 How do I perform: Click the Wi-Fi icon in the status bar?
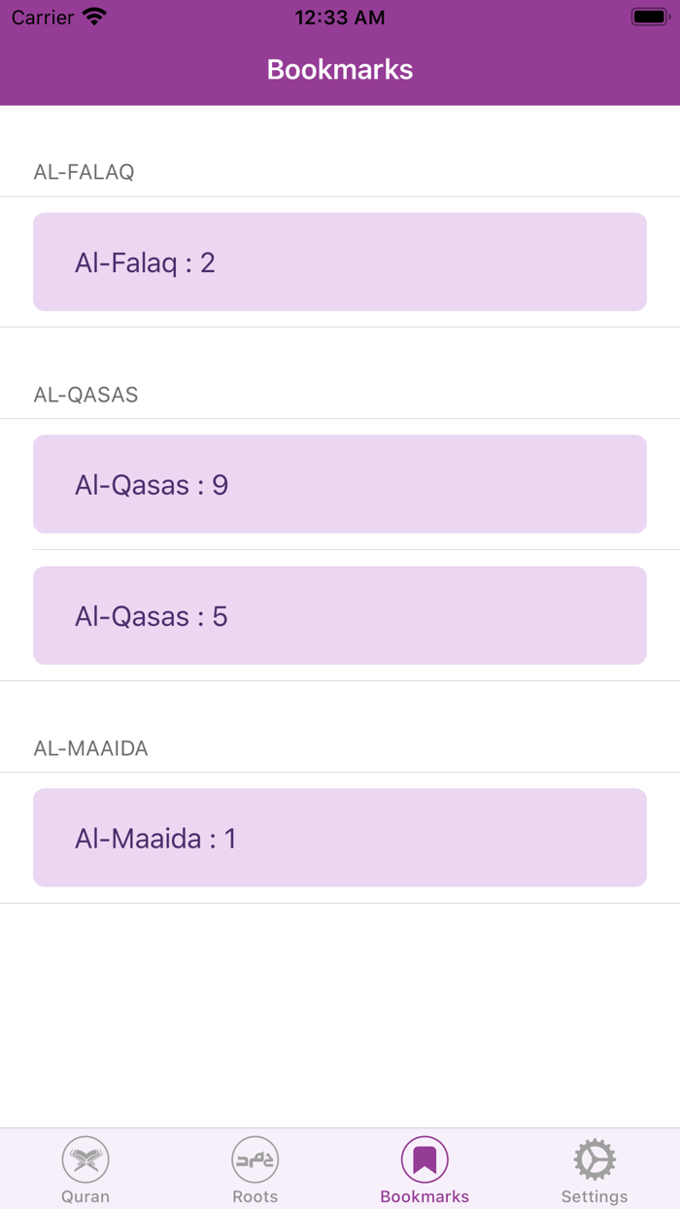click(x=94, y=17)
